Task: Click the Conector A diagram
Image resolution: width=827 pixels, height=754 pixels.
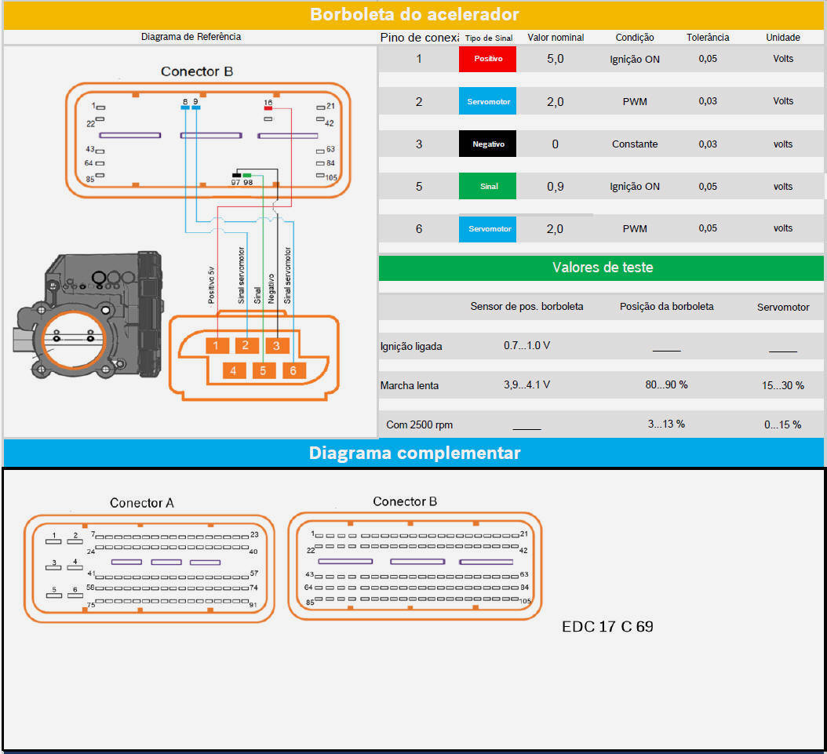Action: 149,568
